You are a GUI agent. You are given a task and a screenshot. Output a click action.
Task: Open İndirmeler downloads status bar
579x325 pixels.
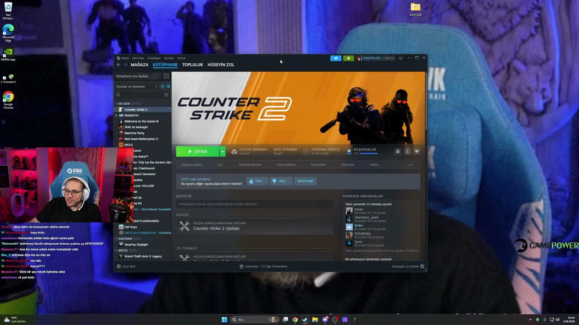pos(263,266)
